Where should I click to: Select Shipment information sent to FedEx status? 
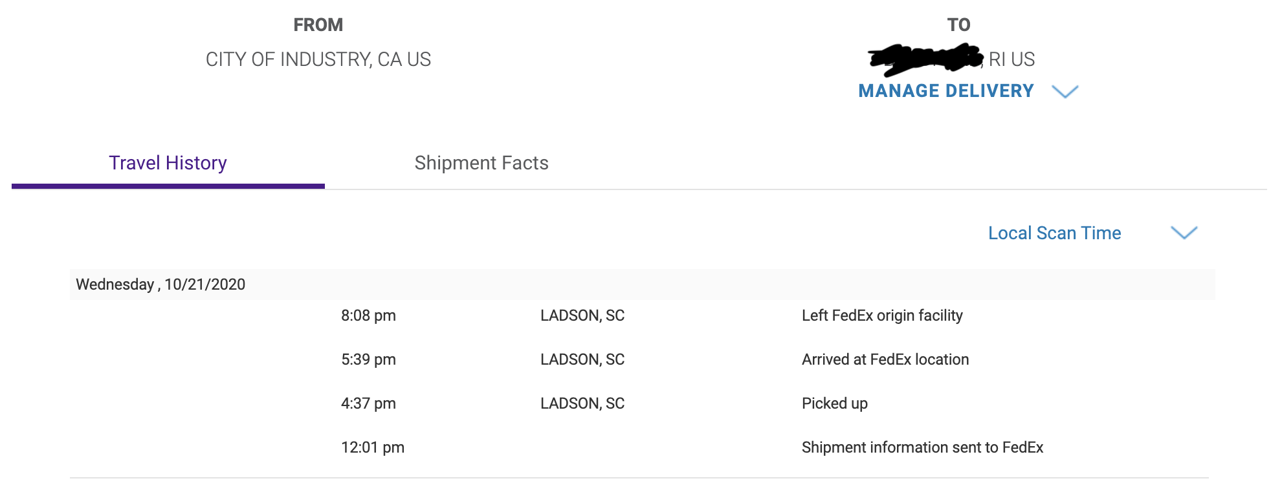pos(922,447)
